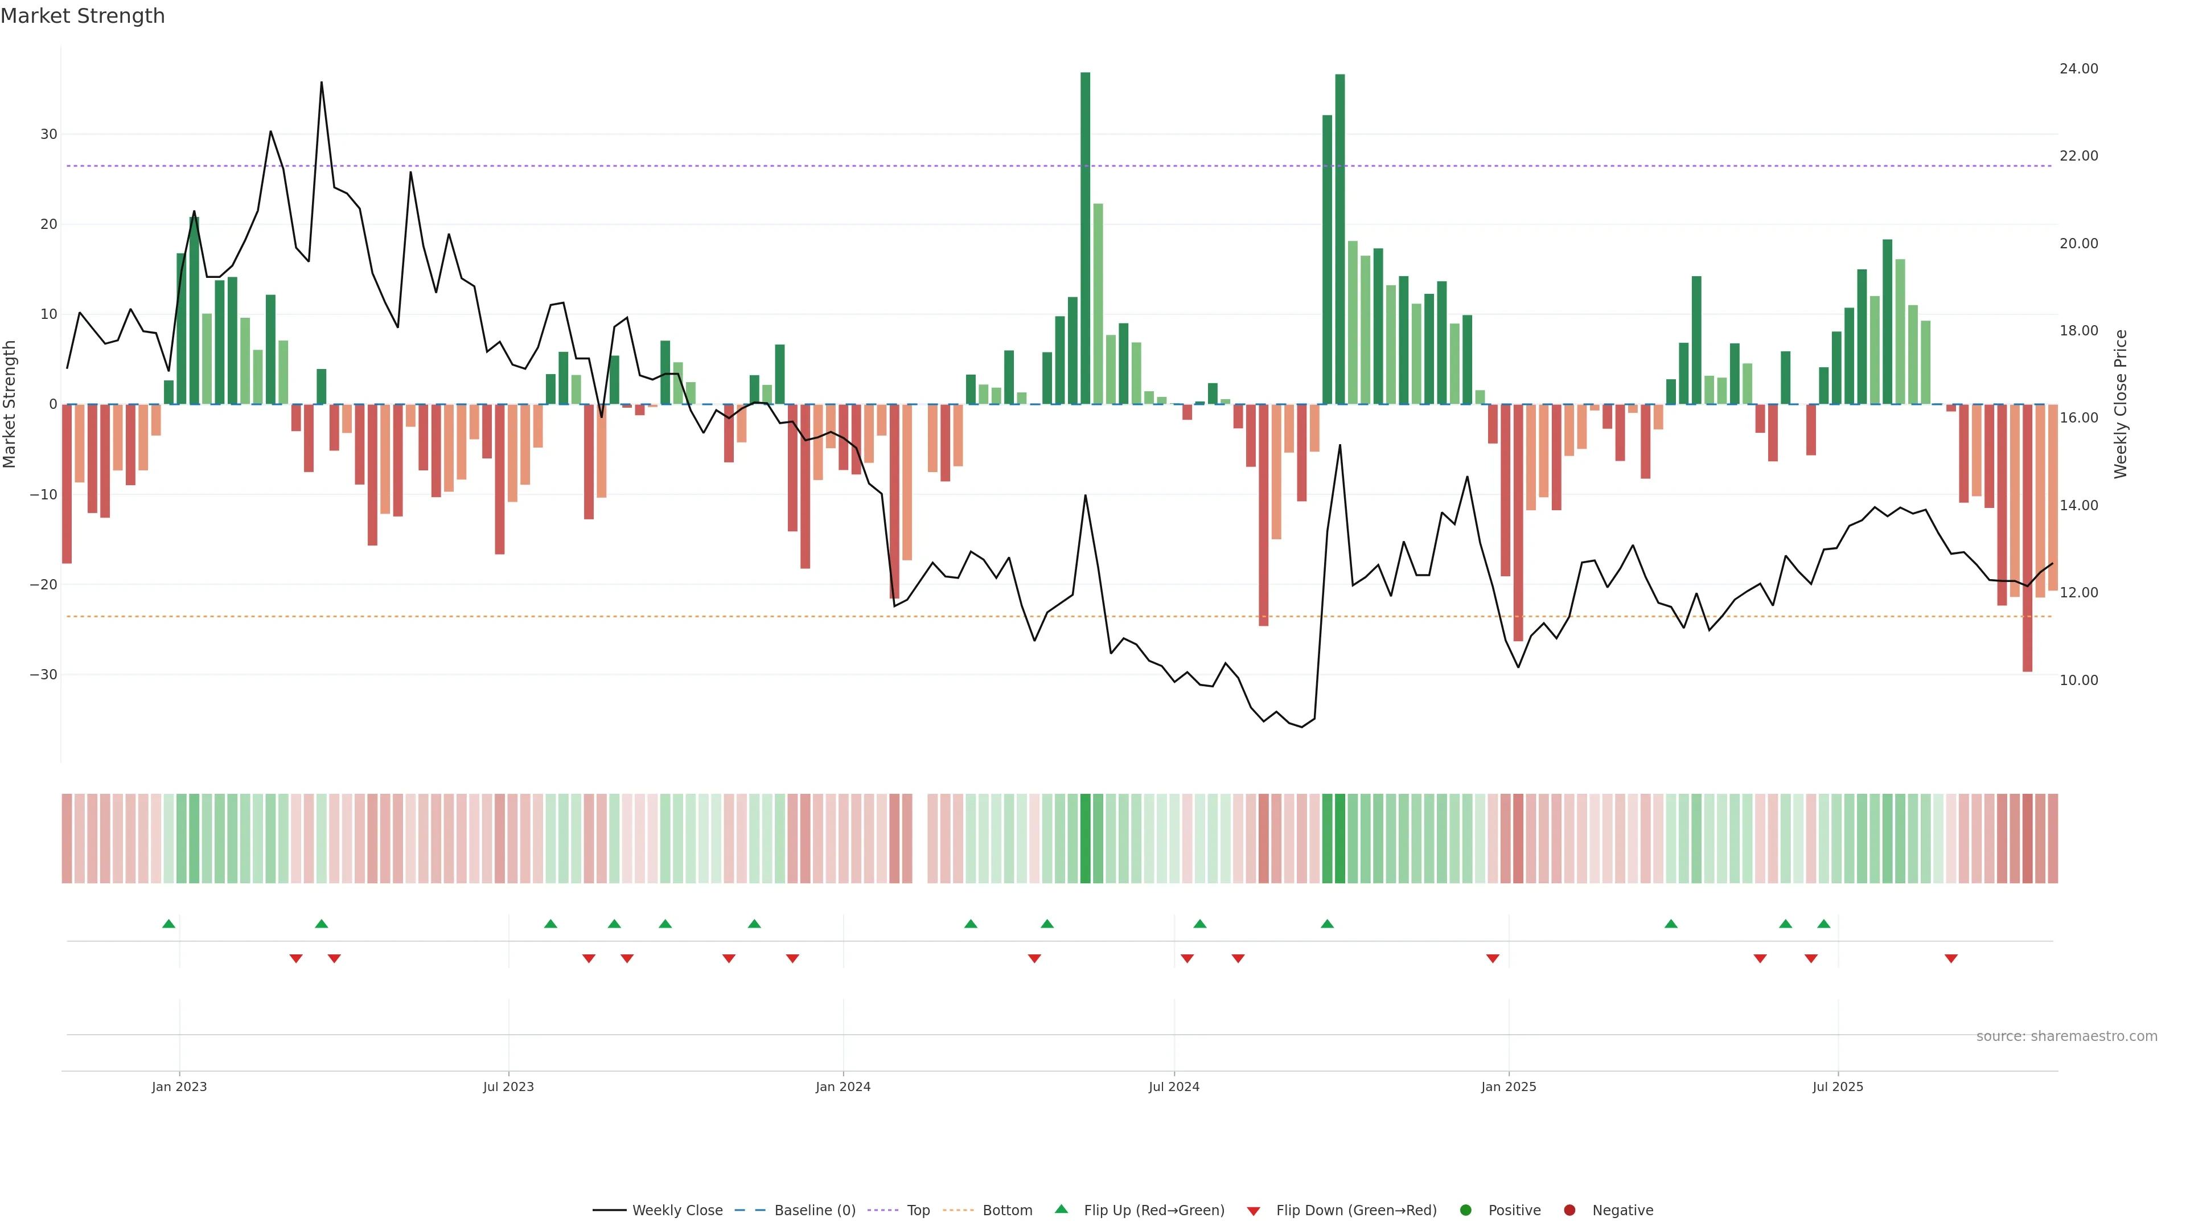Click the Positive green circle legend icon

(1465, 1211)
